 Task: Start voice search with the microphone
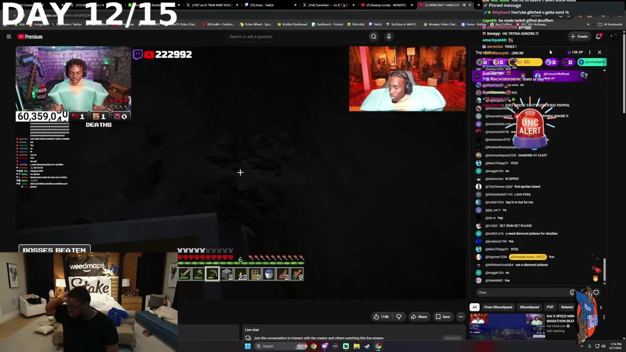point(389,37)
